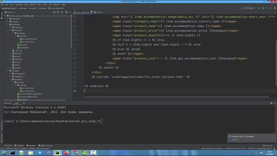Add new terminal session with plus icon
The image size is (277, 156).
pyautogui.click(x=24, y=103)
